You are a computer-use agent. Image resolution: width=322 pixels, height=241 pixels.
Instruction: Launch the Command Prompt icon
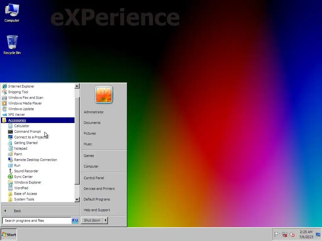coord(10,131)
